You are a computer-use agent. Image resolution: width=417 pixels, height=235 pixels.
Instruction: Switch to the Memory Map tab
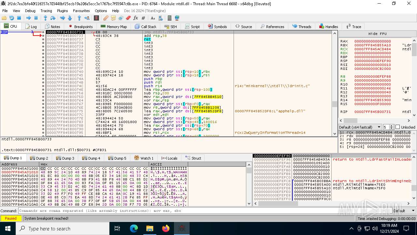(x=114, y=26)
